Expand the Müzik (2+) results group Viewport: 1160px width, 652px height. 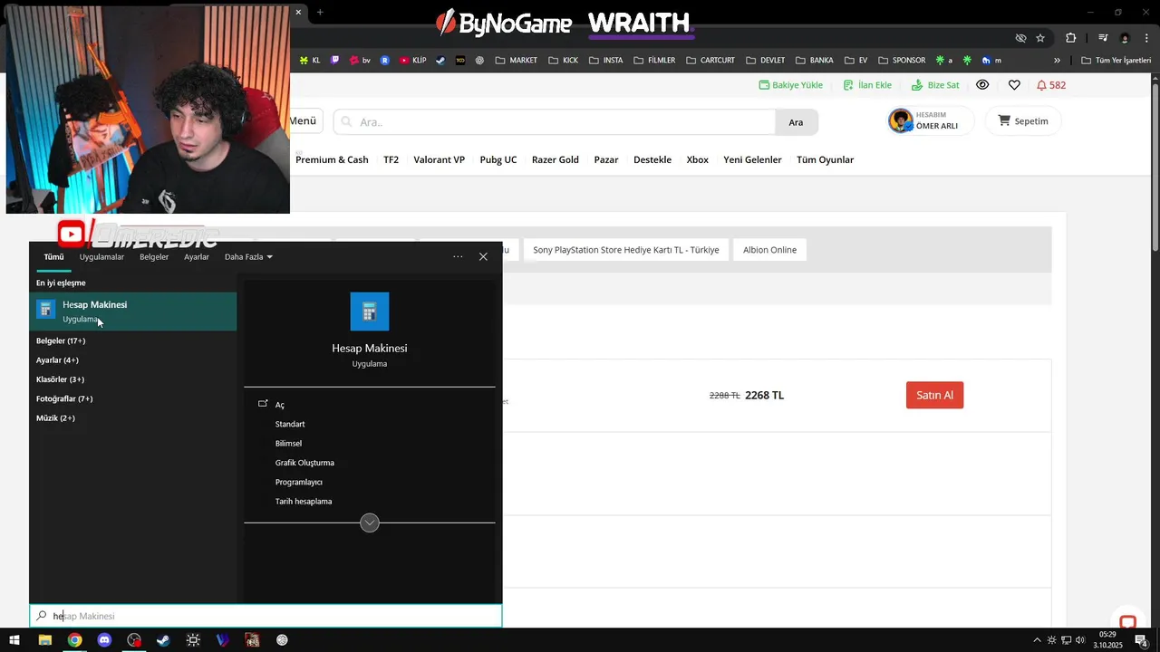pyautogui.click(x=55, y=418)
